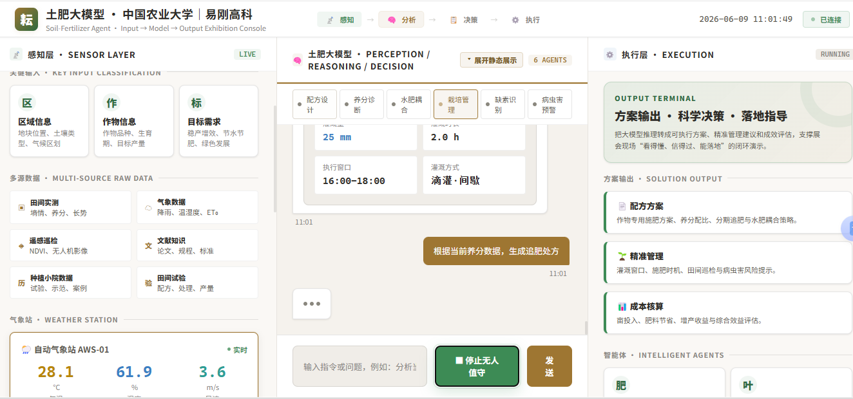The height and width of the screenshot is (399, 853).
Task: Click the typing indicator bubble
Action: [312, 304]
